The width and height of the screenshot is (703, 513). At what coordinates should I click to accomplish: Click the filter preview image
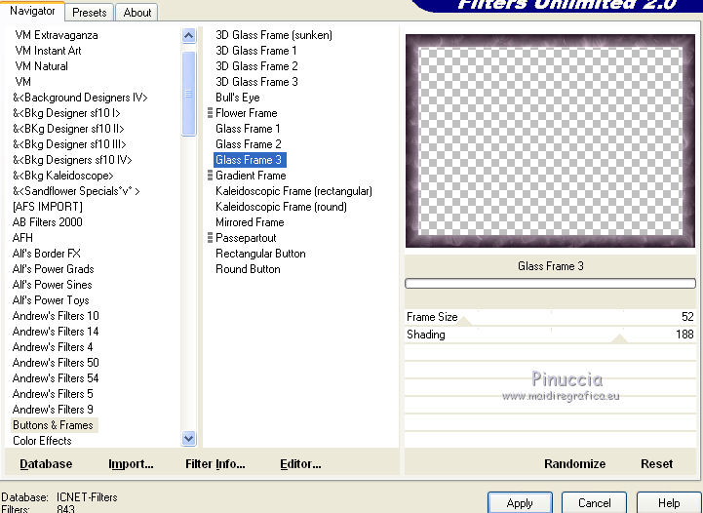550,140
